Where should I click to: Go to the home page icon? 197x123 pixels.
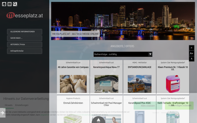pos(4,4)
